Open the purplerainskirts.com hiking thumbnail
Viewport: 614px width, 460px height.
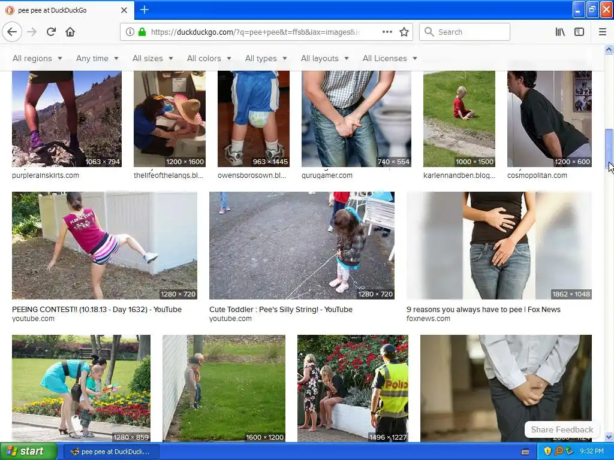pyautogui.click(x=67, y=119)
